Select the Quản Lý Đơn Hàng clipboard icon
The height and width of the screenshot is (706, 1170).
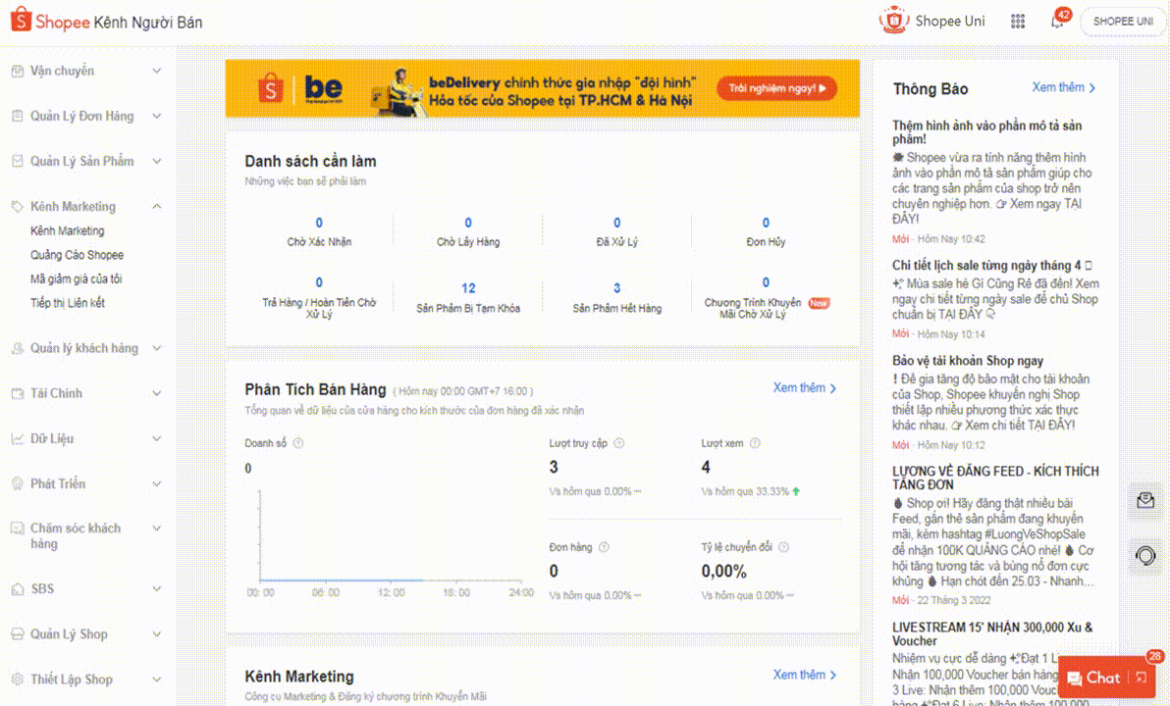(16, 116)
